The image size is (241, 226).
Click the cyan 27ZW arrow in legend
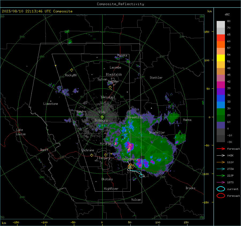[221, 169]
